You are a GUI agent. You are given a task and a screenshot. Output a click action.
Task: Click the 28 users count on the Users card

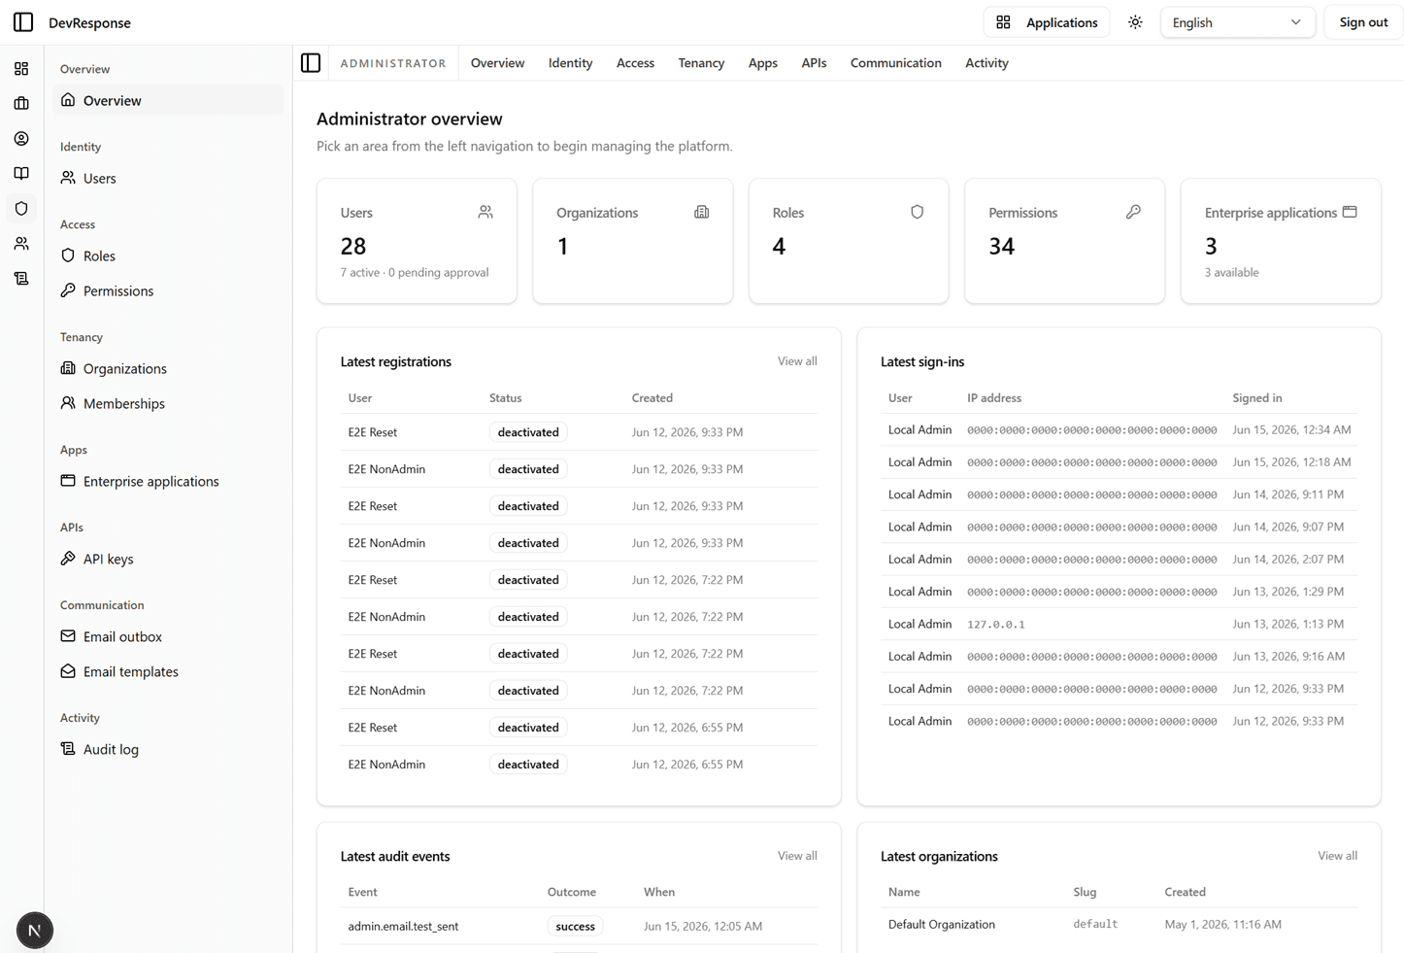coord(353,246)
